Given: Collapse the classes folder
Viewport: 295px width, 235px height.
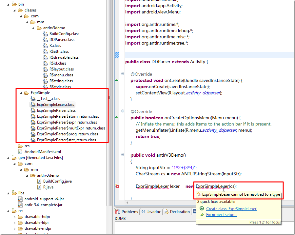Looking at the screenshot, I should [x=14, y=10].
